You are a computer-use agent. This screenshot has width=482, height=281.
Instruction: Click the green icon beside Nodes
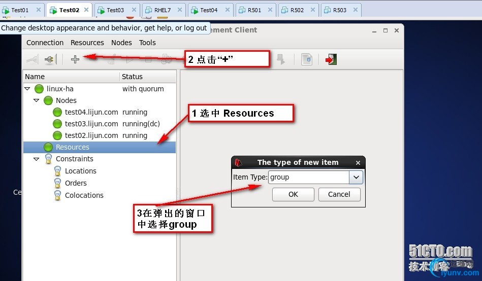pyautogui.click(x=48, y=100)
